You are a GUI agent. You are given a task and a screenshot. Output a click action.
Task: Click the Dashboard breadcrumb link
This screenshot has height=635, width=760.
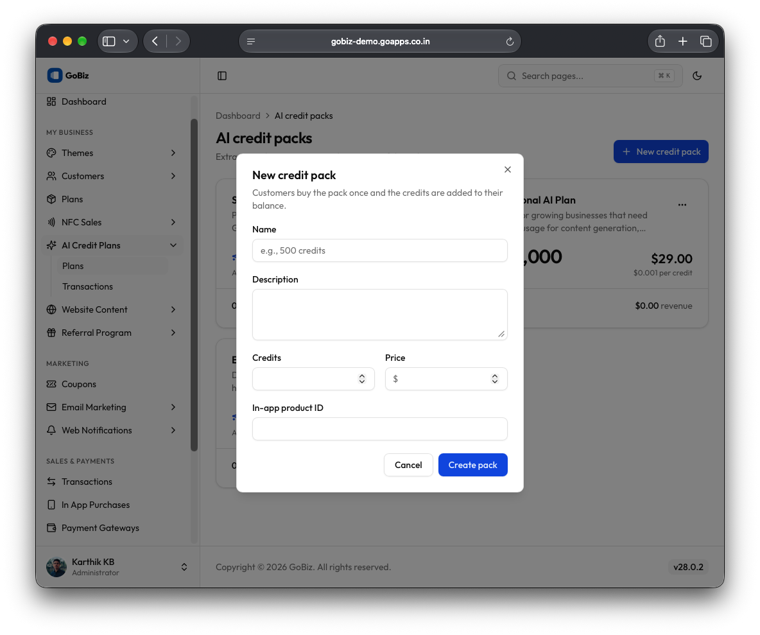tap(237, 116)
